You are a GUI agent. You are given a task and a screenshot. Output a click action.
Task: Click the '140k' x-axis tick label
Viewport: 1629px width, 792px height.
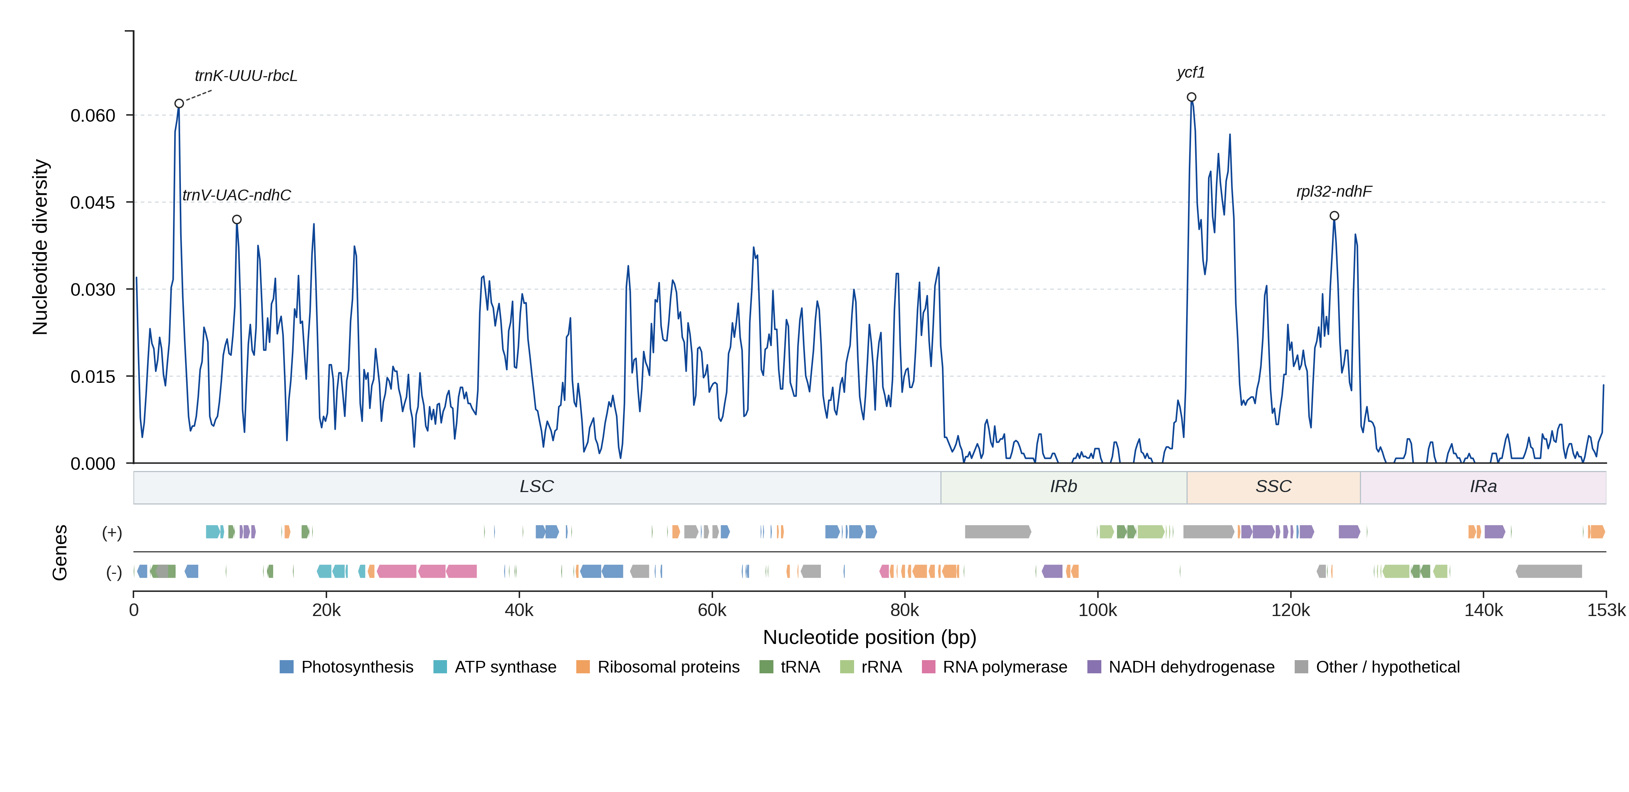[x=1484, y=611]
